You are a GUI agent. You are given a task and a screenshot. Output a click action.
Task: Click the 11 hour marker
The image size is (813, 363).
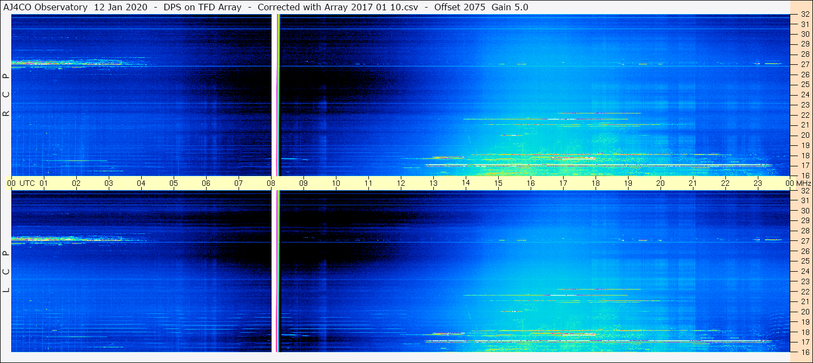368,183
